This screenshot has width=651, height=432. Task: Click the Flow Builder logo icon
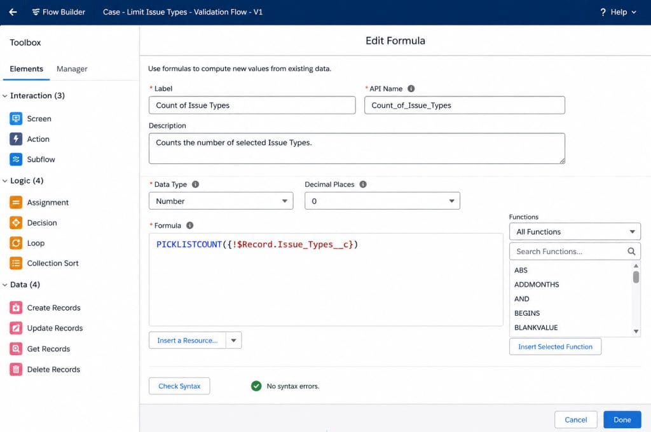click(x=36, y=12)
